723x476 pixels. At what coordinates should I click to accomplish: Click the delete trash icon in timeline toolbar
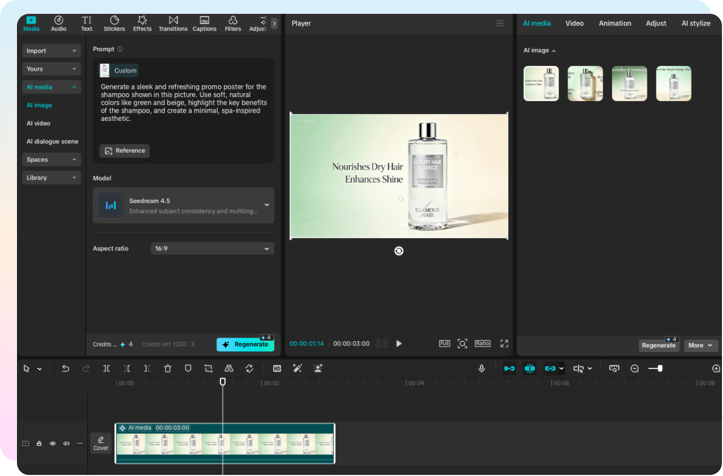click(x=168, y=368)
